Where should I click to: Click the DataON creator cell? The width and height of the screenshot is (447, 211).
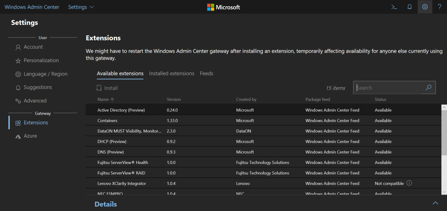(243, 131)
